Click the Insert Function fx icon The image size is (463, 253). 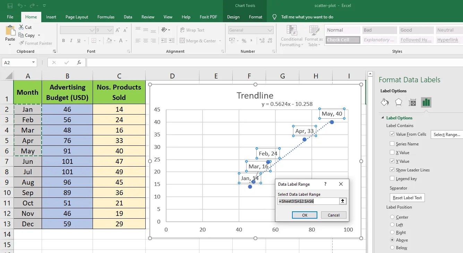[x=79, y=62]
